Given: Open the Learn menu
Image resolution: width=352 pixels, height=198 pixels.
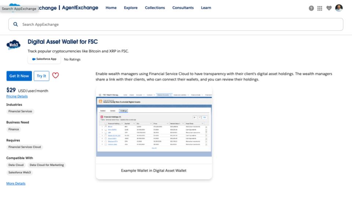Looking at the screenshot, I should pyautogui.click(x=206, y=8).
